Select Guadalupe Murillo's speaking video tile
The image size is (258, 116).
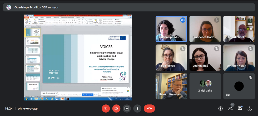point(171,29)
